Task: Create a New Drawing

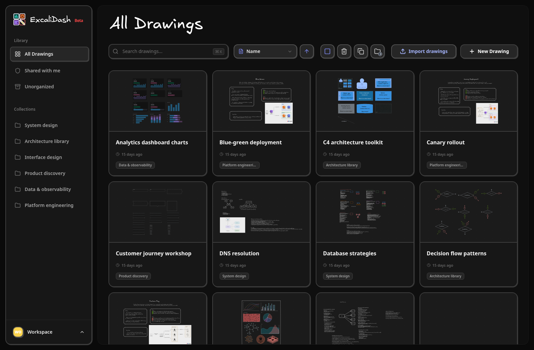Action: tap(489, 51)
